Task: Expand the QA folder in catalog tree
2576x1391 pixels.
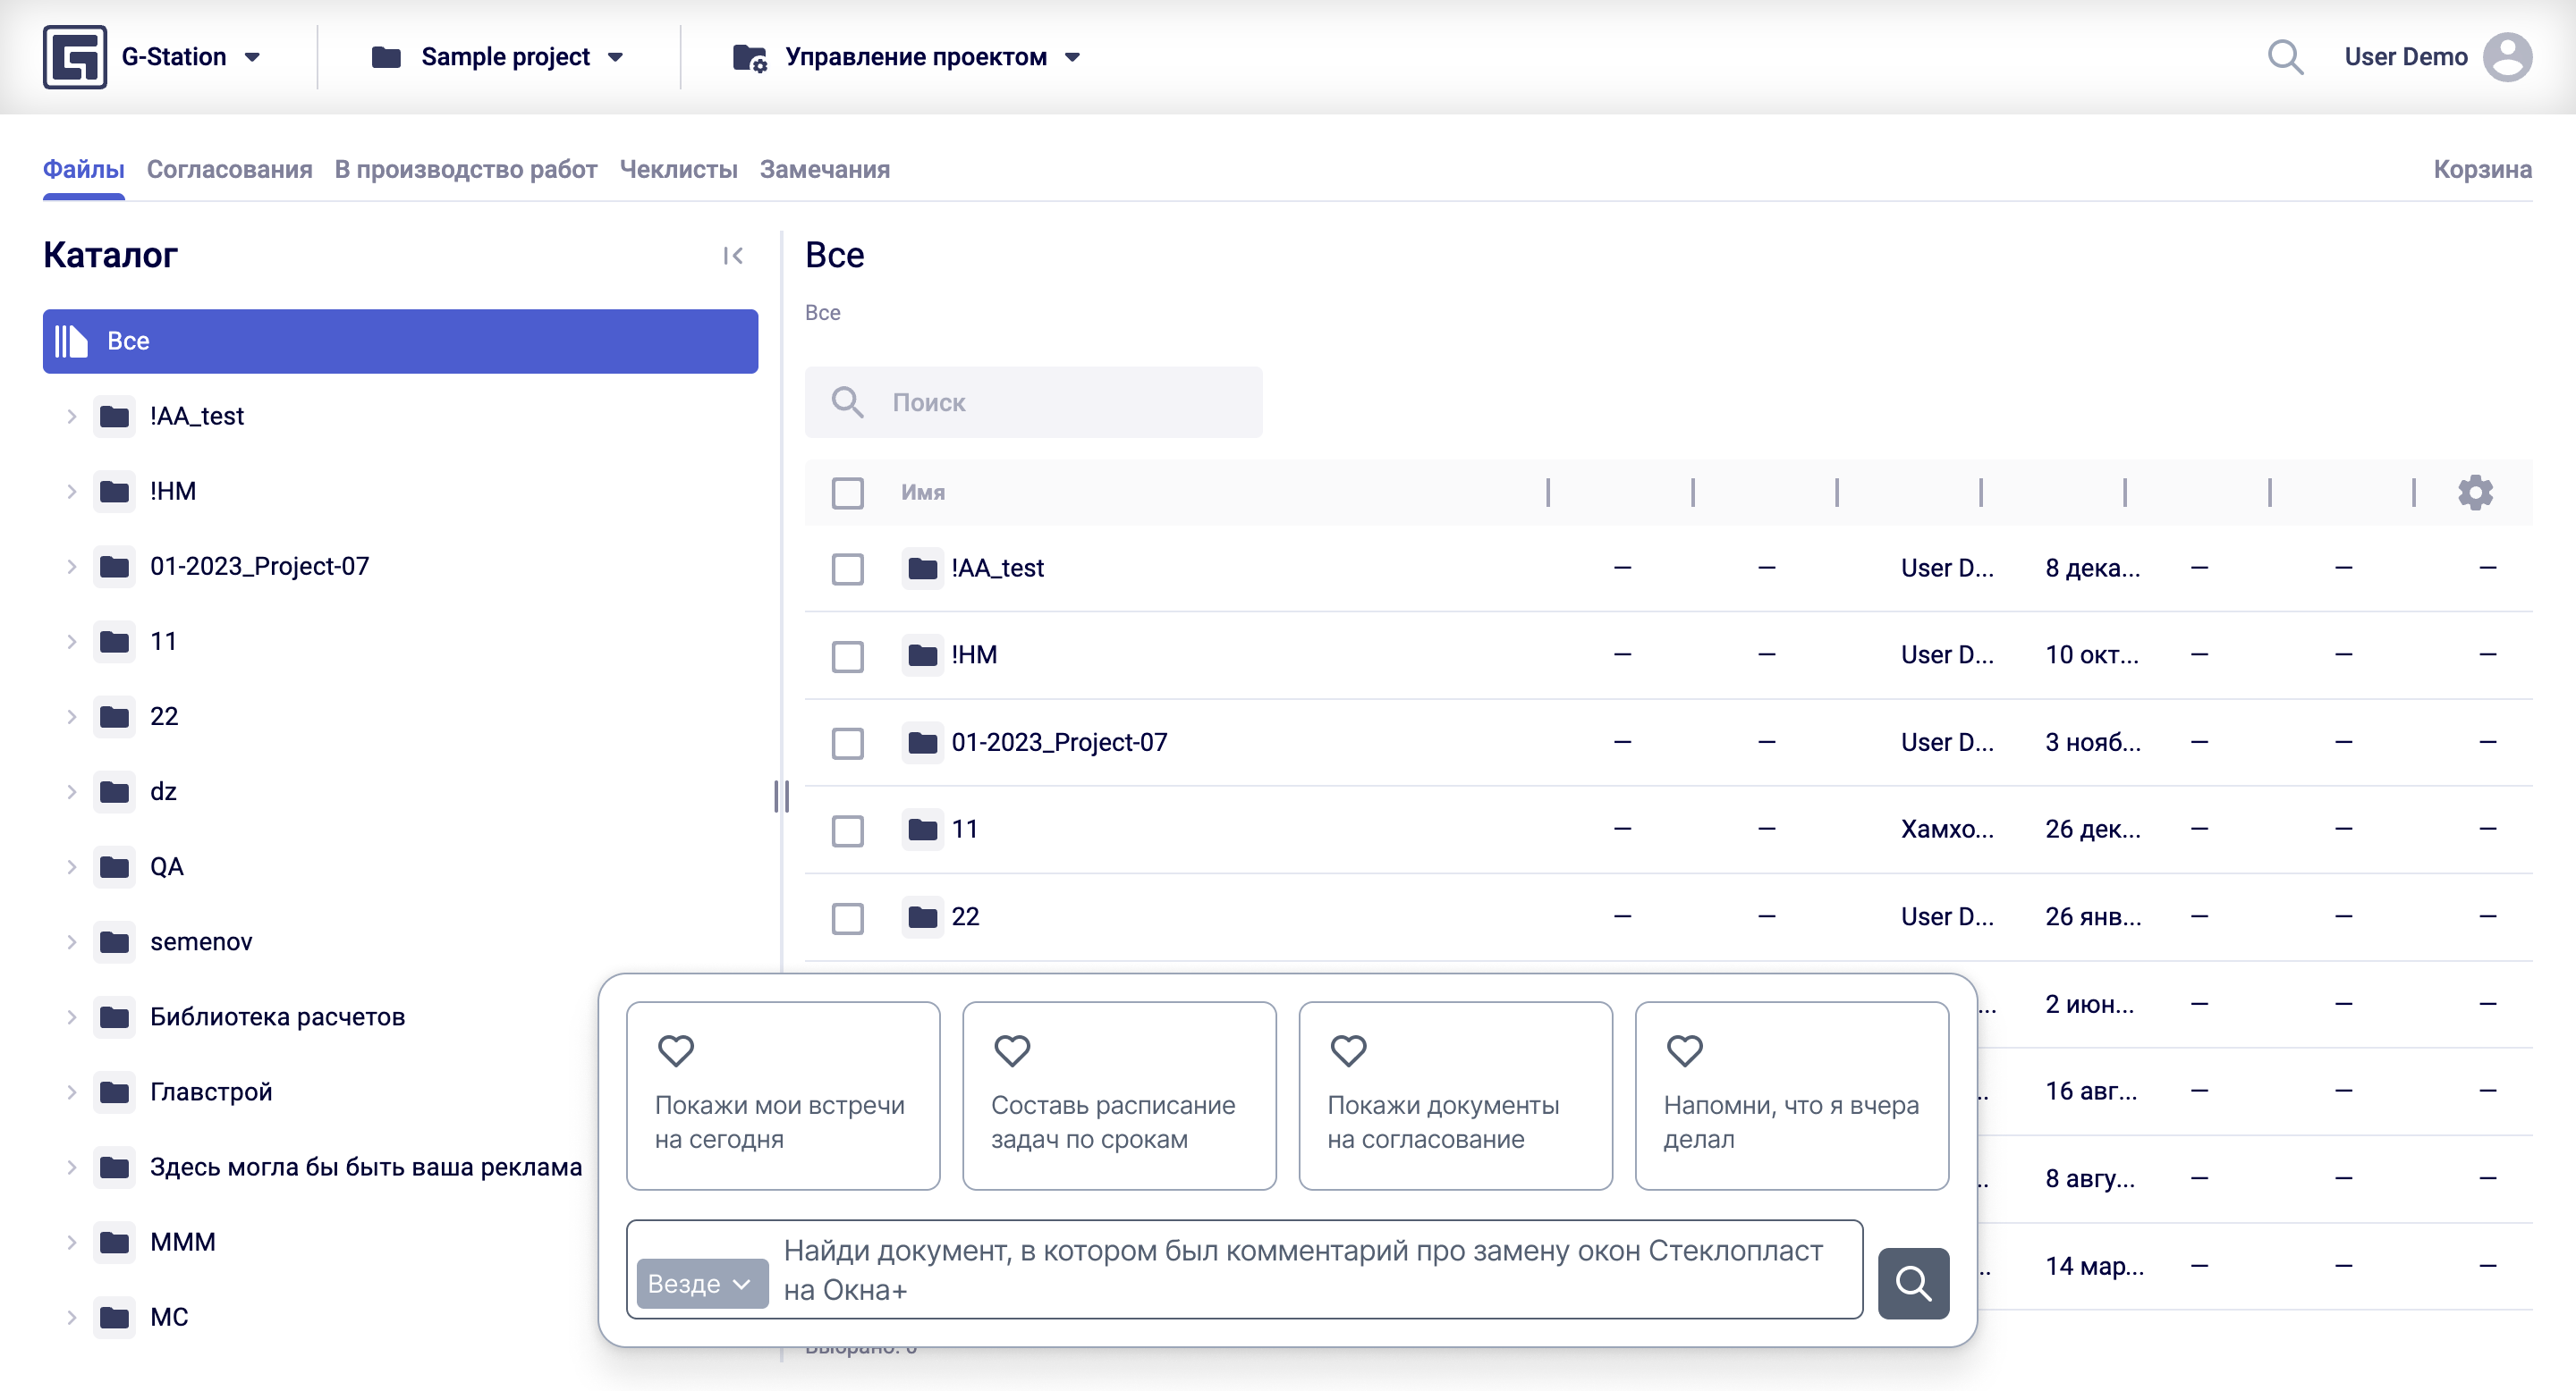Action: click(72, 866)
